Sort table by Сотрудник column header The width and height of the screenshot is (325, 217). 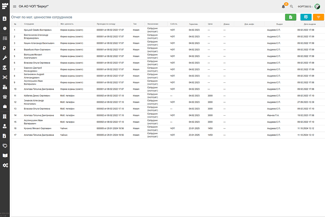29,24
